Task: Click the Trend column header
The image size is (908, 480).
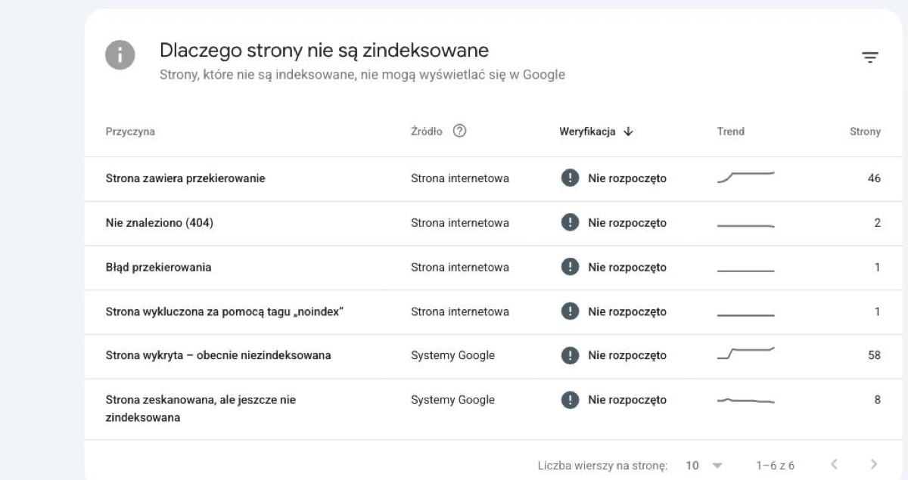Action: (x=730, y=132)
